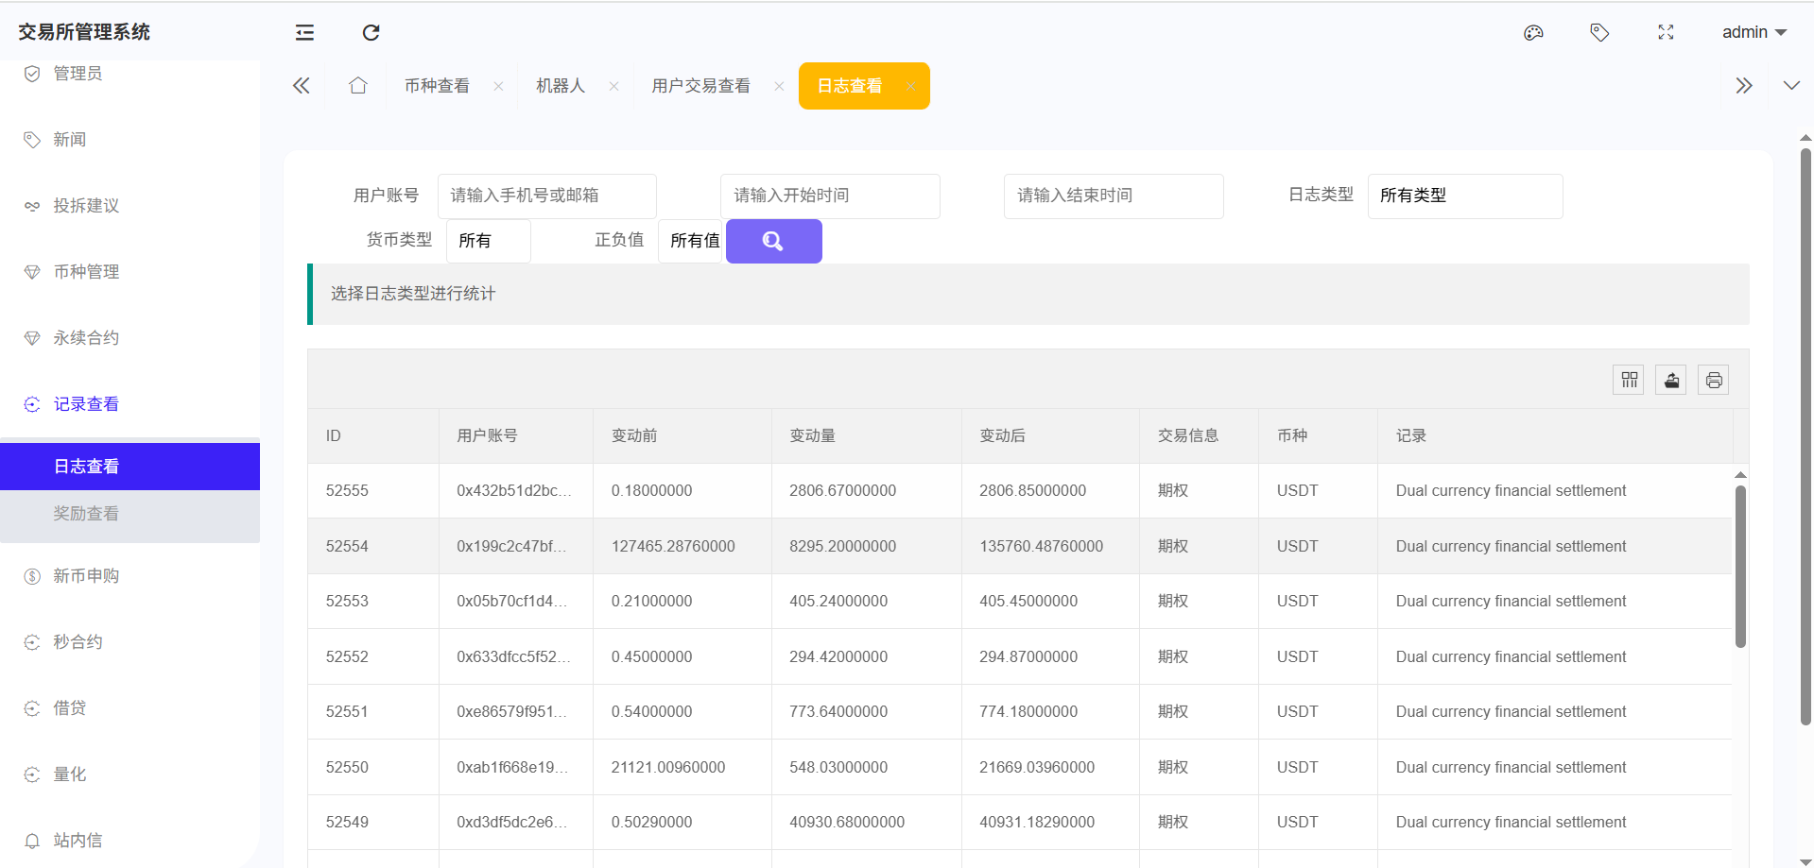This screenshot has width=1814, height=868.
Task: Switch to the 用户交易查看 tab
Action: pos(700,86)
